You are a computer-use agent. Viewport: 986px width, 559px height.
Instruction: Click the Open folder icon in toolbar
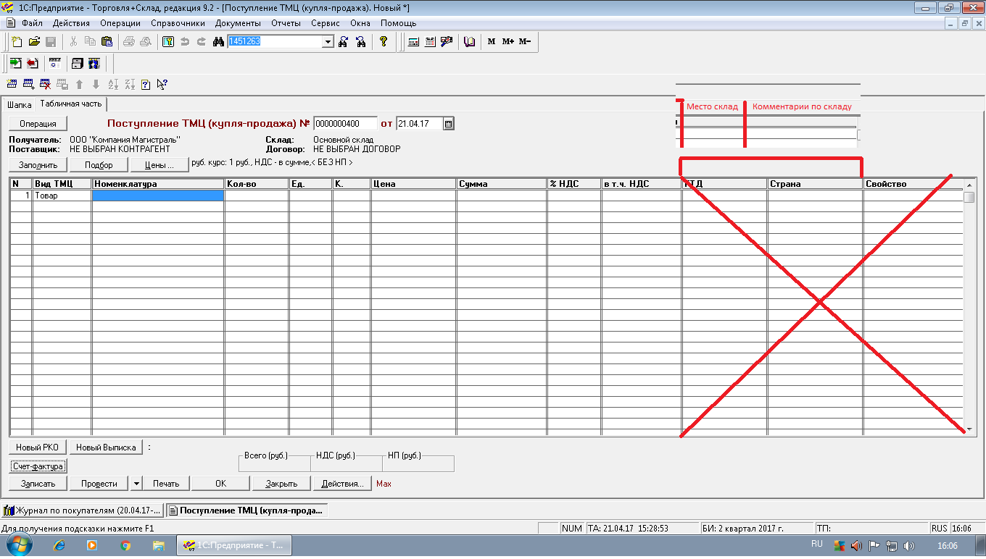34,42
